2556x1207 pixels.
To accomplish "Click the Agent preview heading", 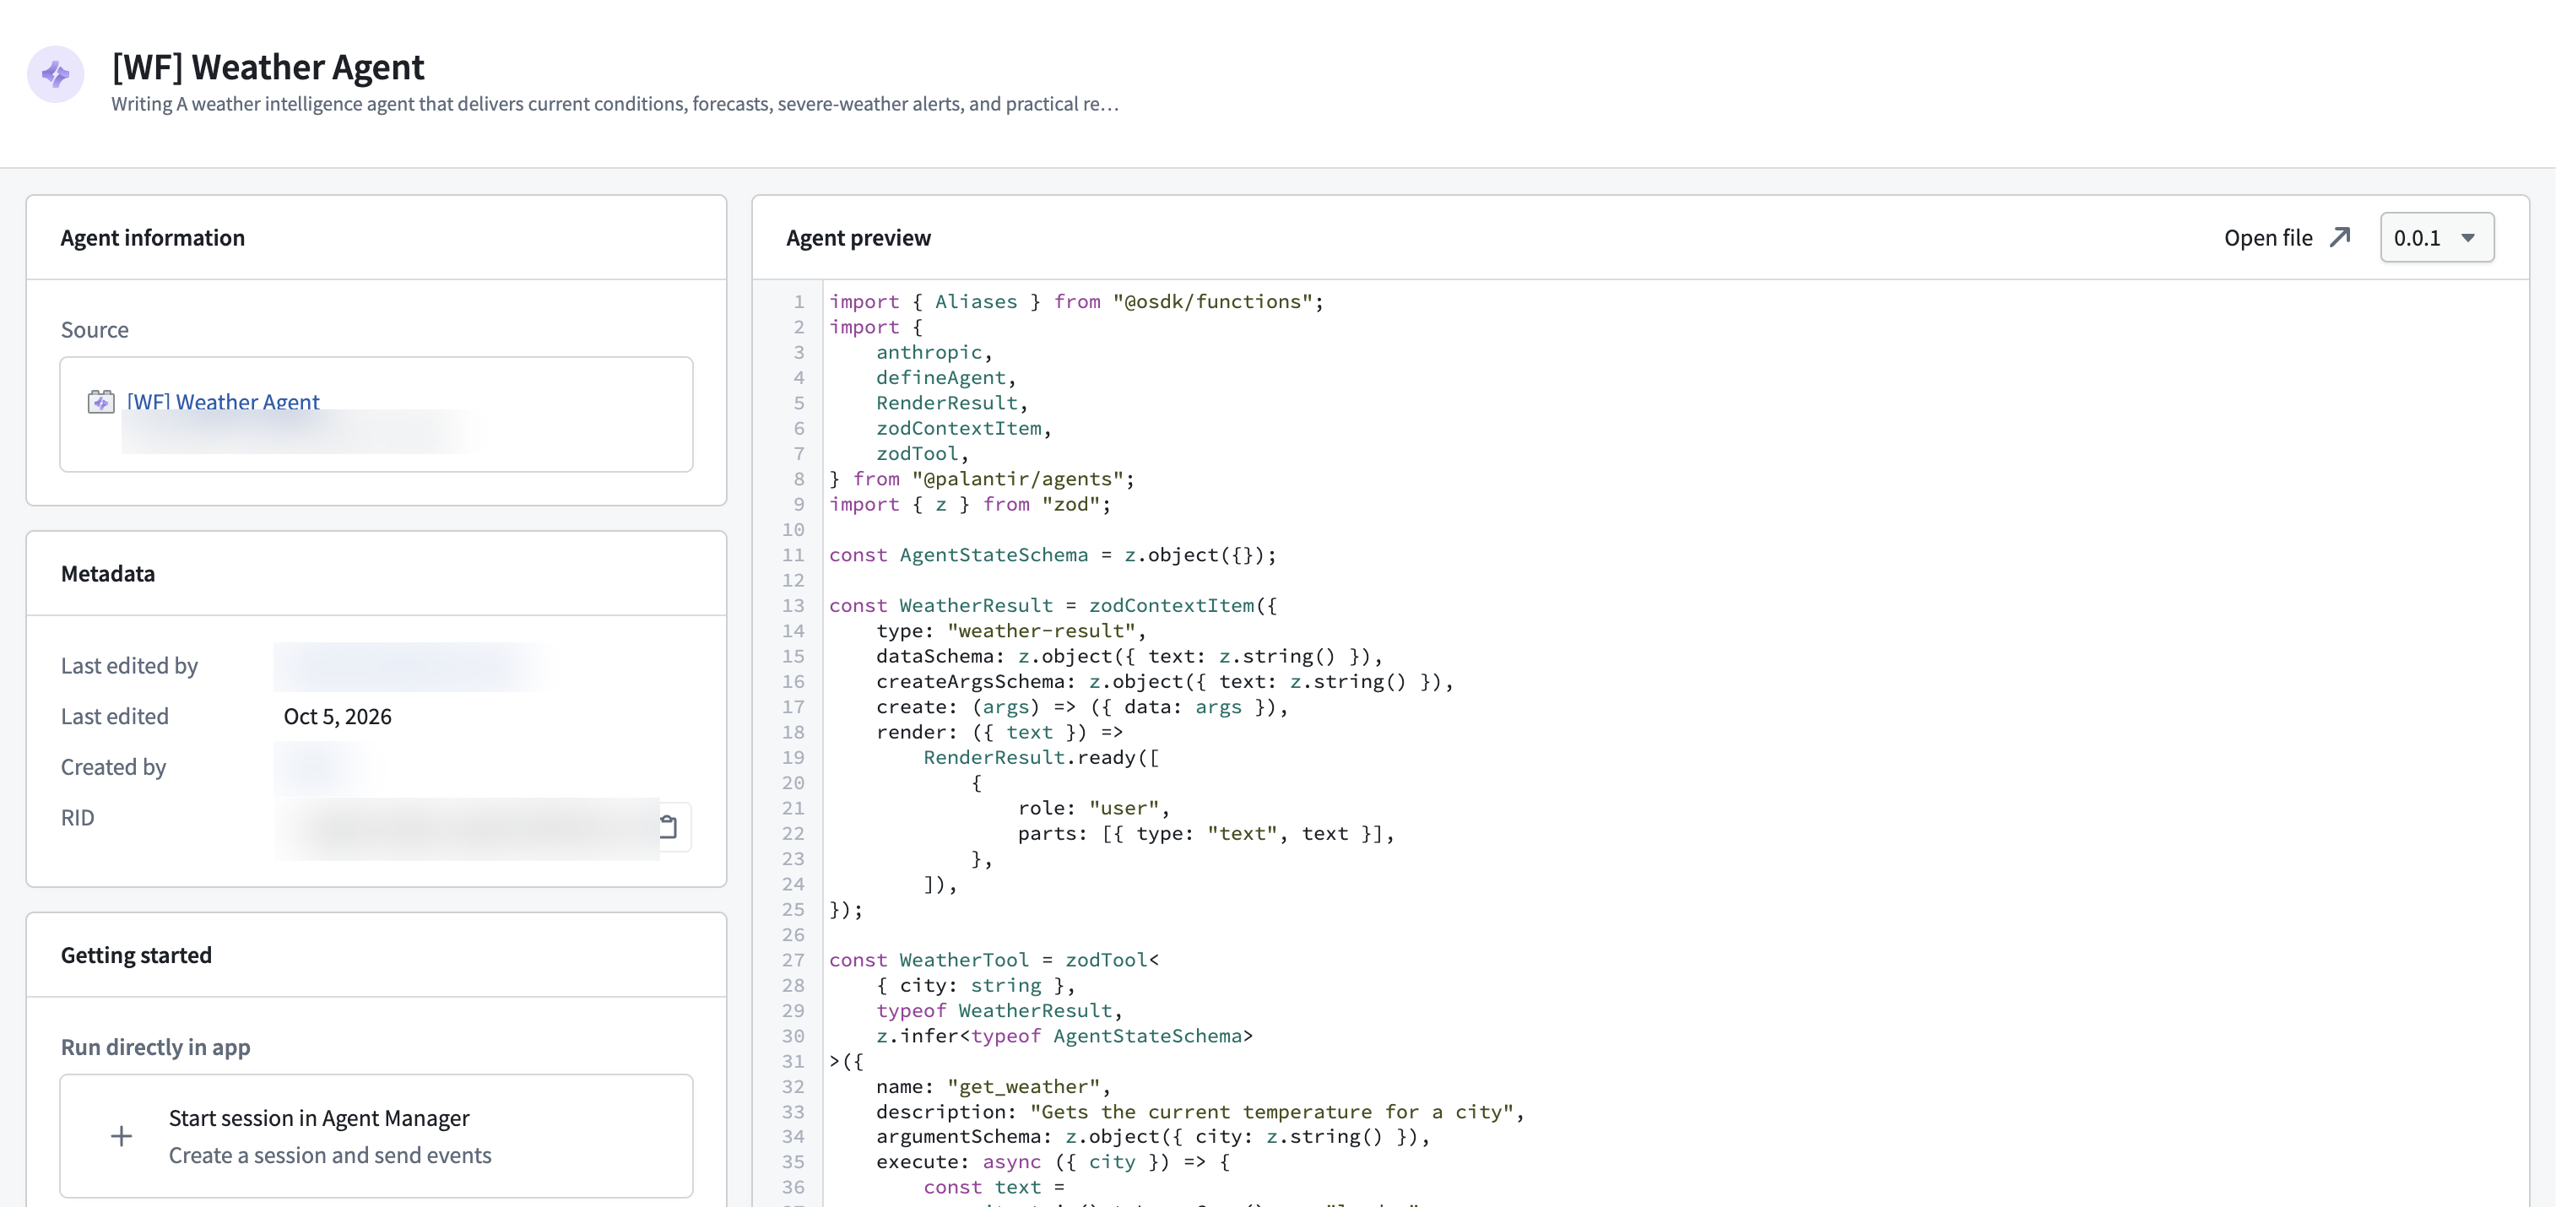I will tap(858, 238).
